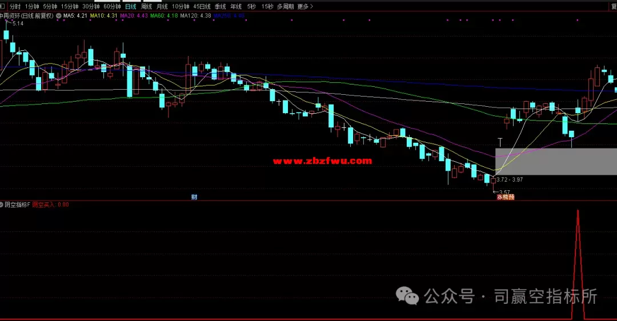This screenshot has height=321, width=617.
Task: Select the 30分钟 period tab
Action: click(91, 6)
